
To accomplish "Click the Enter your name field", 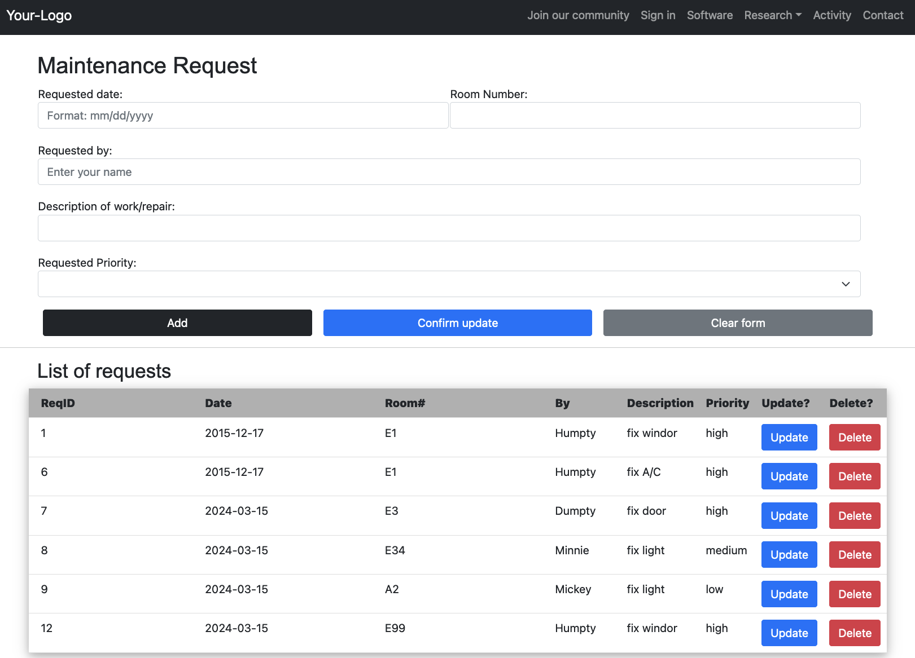I will 449,171.
